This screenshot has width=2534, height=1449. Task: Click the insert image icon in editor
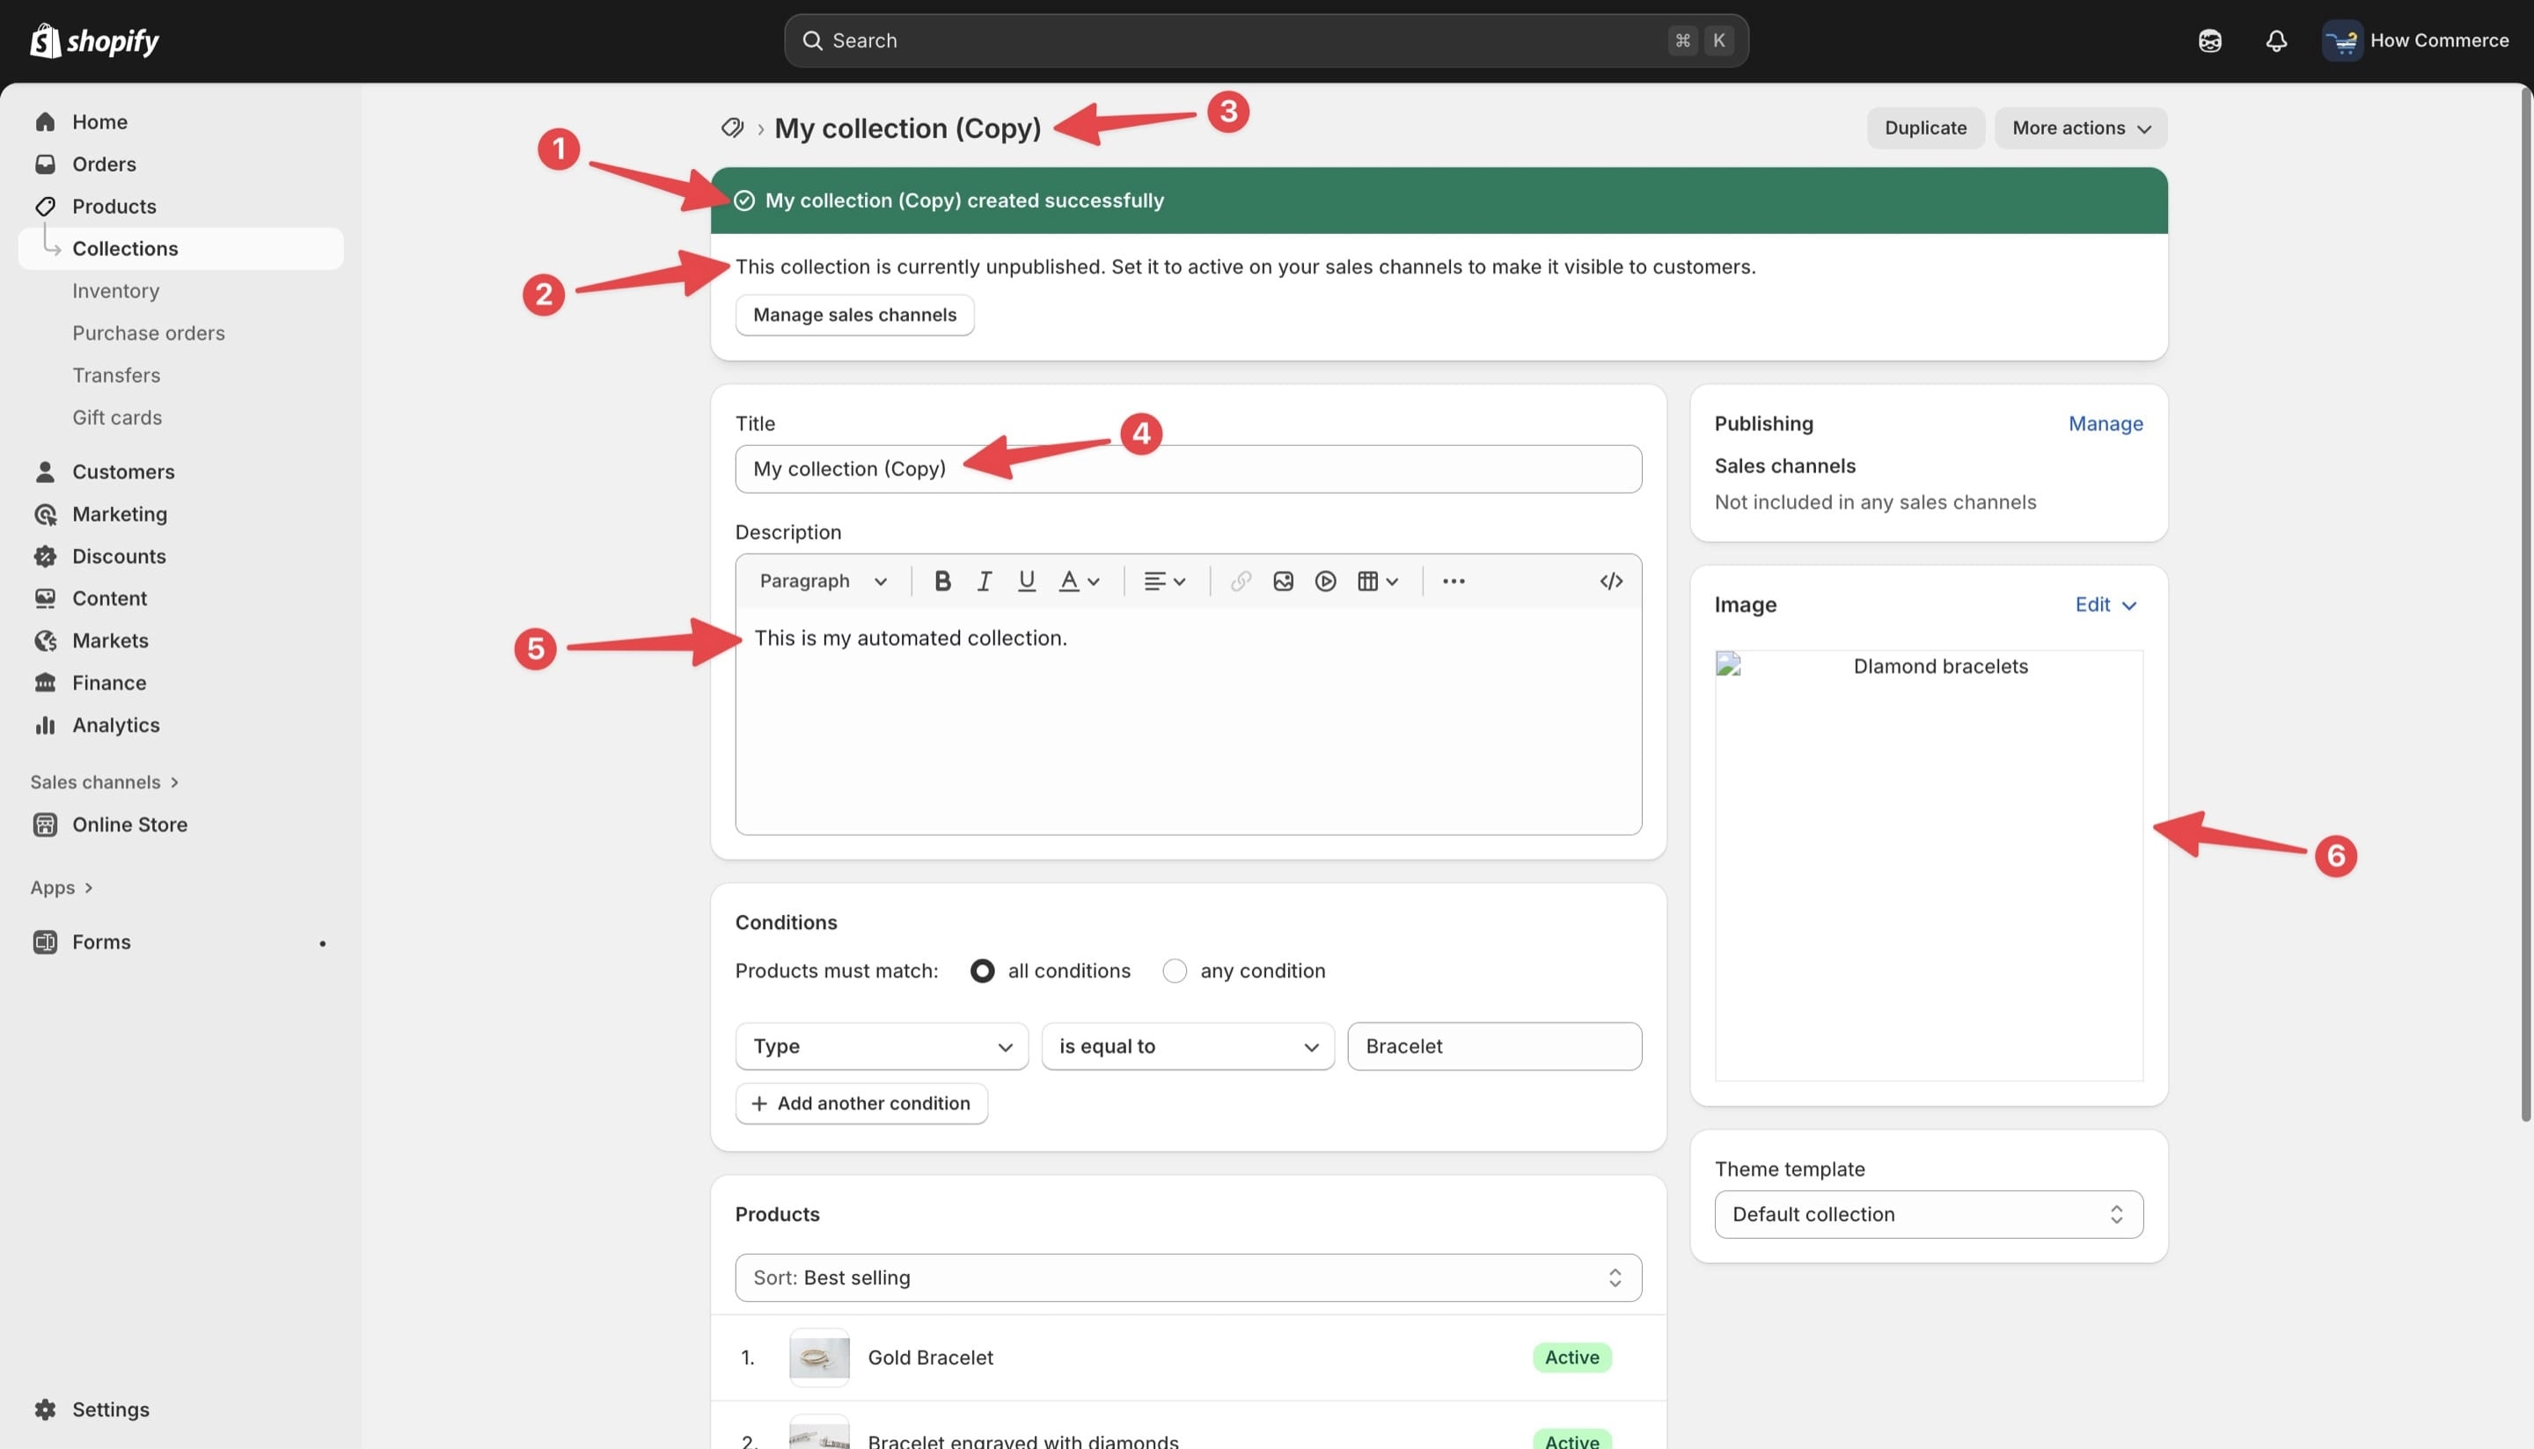(1283, 582)
